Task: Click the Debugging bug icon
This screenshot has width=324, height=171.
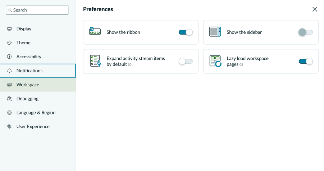Action: 9,99
